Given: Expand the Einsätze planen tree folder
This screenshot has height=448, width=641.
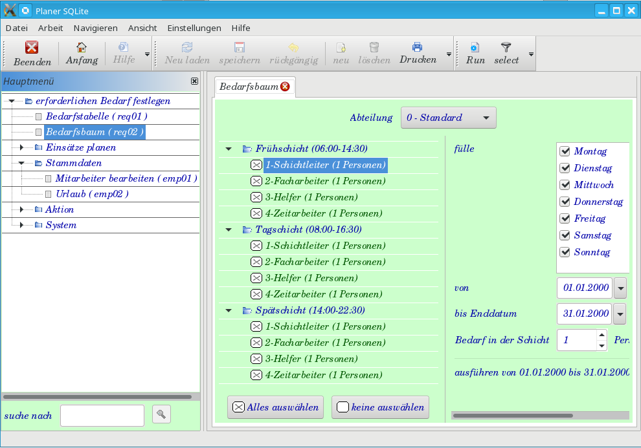Looking at the screenshot, I should coord(21,147).
